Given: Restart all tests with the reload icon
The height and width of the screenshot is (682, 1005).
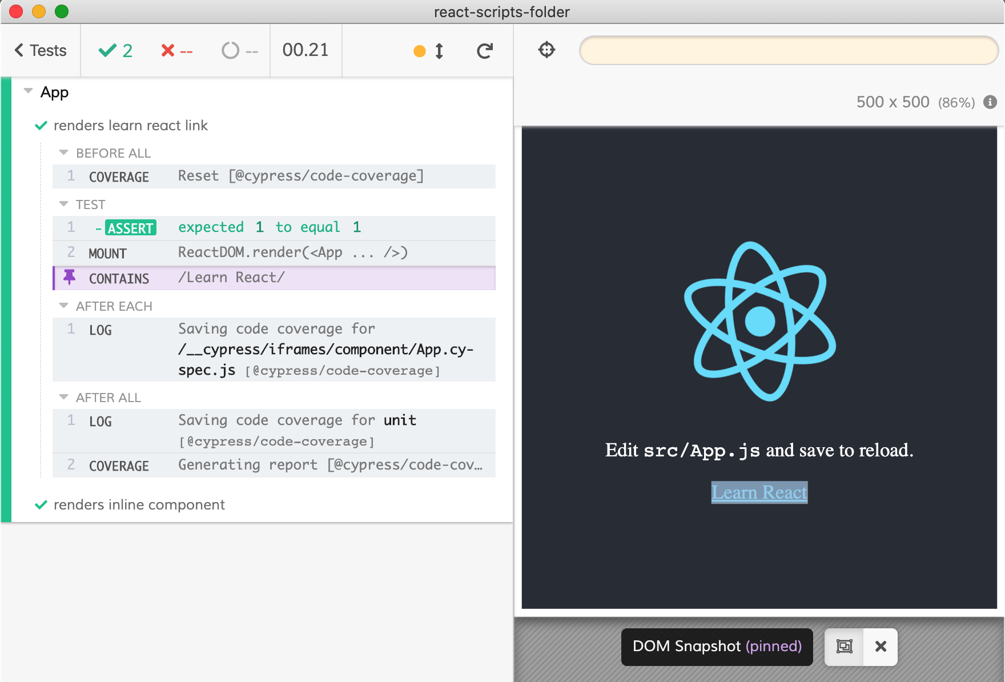Looking at the screenshot, I should coord(484,50).
